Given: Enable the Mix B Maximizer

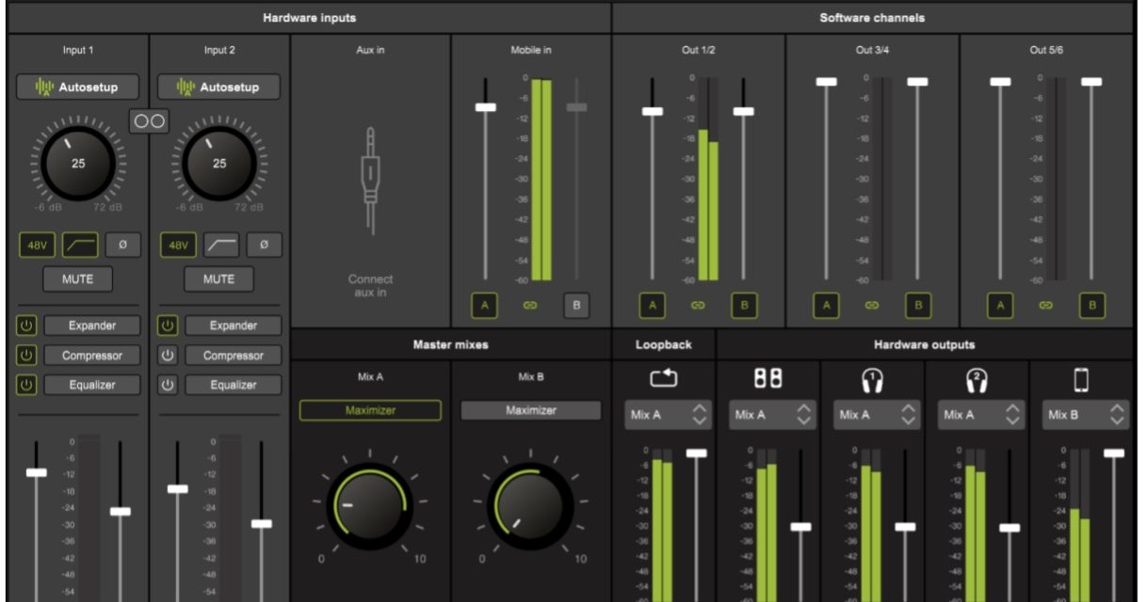Looking at the screenshot, I should coord(530,411).
